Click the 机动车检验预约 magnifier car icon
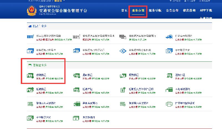 (169, 37)
